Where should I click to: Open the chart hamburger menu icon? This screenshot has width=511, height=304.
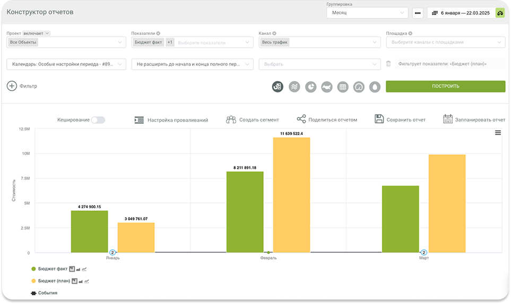[x=498, y=133]
